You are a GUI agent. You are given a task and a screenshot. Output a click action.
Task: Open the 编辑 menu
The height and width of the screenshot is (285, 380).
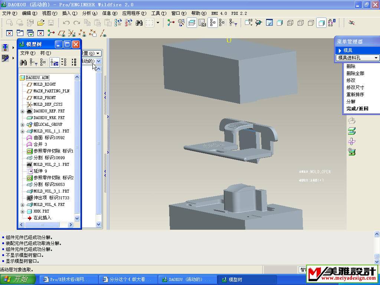30,13
